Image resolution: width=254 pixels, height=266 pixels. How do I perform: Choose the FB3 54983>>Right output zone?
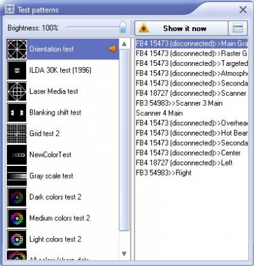(x=164, y=173)
